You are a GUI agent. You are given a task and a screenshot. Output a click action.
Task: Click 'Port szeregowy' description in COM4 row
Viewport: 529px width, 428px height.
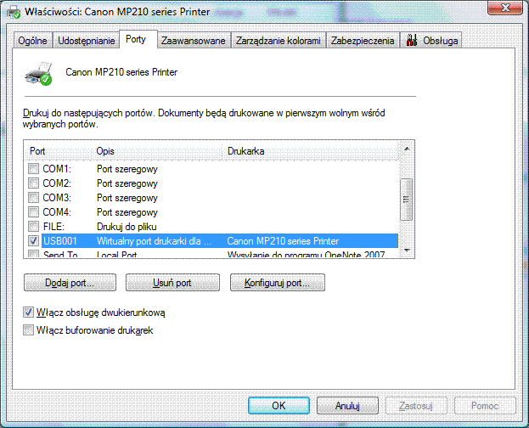(x=127, y=212)
